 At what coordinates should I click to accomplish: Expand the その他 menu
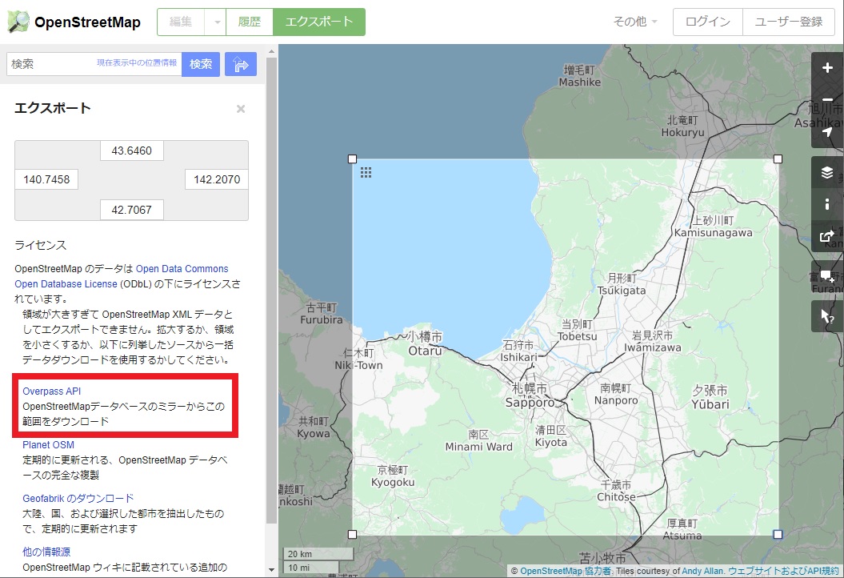point(631,22)
